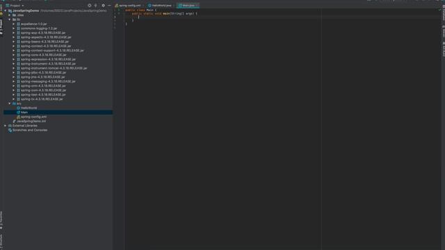Click HelloWorld class icon in tree
This screenshot has width=445, height=250.
pos(18,108)
